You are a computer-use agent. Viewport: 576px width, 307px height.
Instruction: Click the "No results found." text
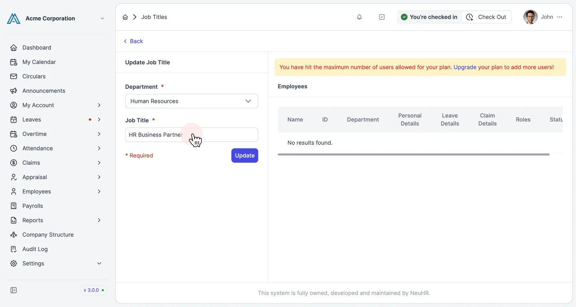[x=310, y=143]
